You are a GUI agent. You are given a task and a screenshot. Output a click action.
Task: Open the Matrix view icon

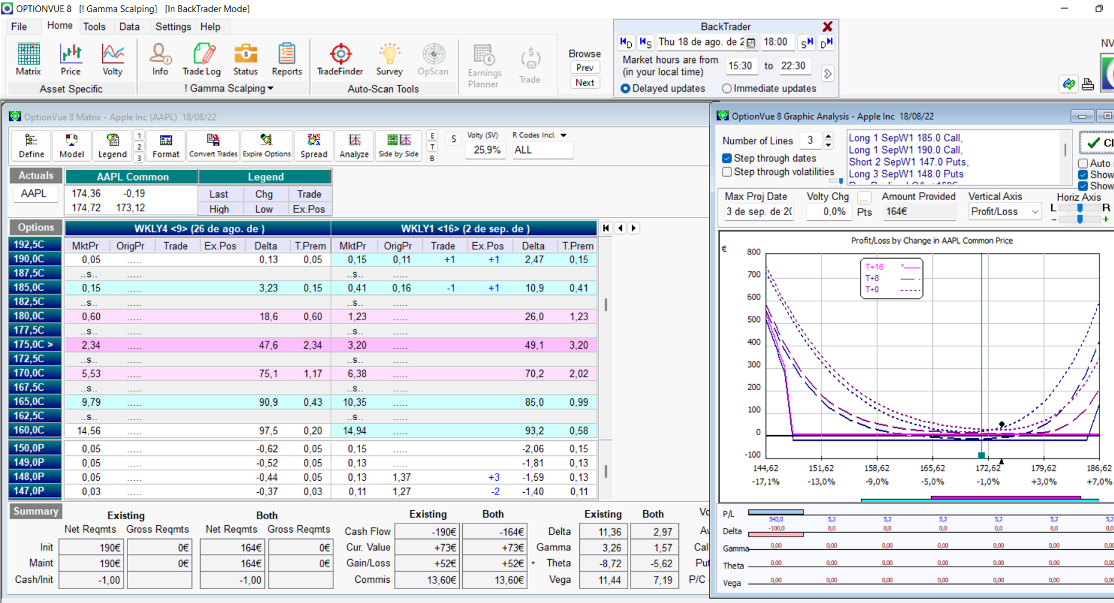28,59
